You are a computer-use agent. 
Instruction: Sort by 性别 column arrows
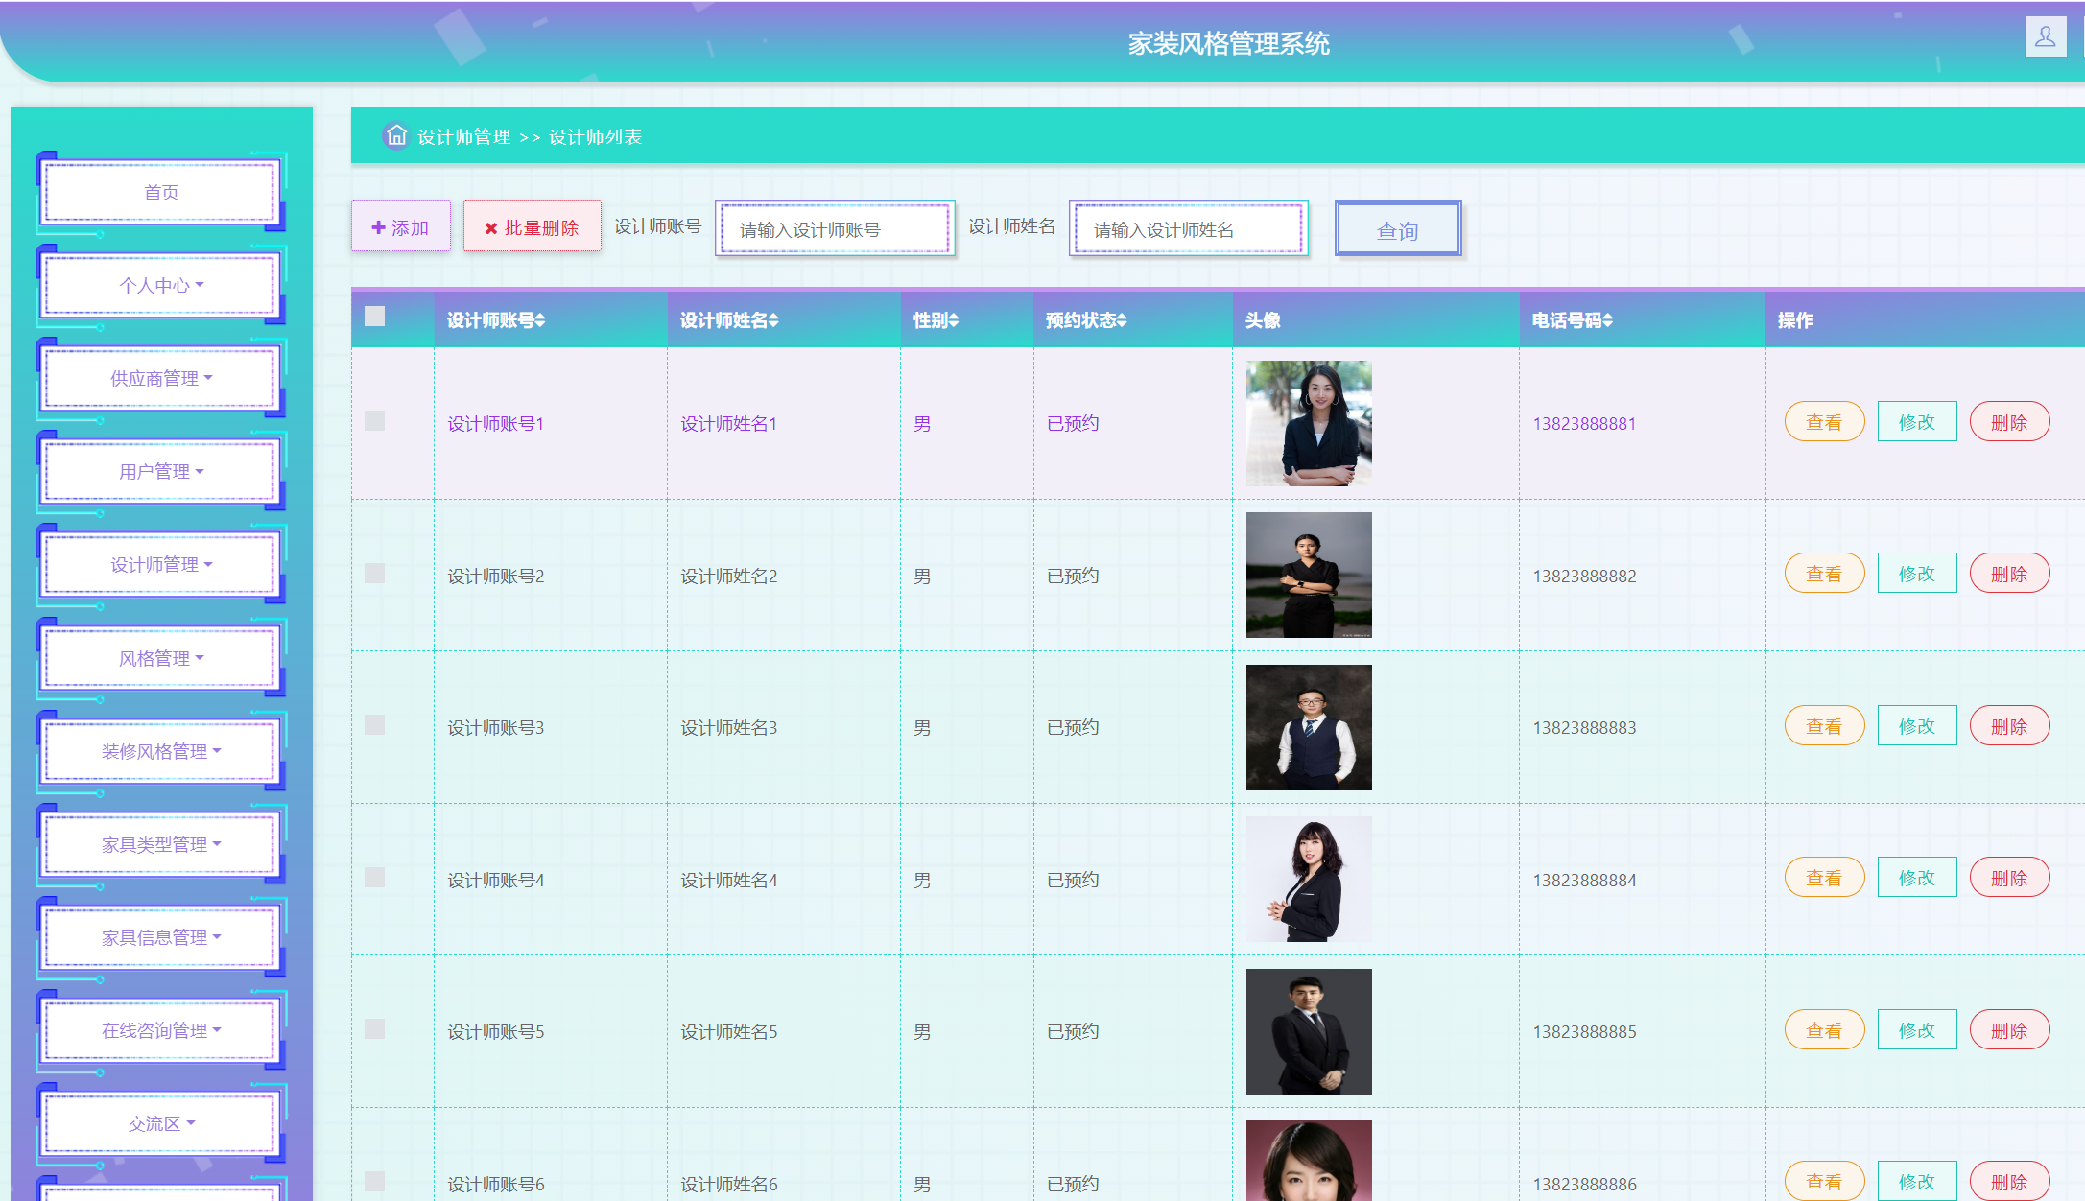click(954, 320)
